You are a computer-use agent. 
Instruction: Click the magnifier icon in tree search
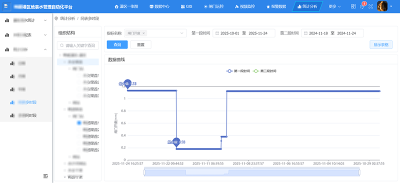pos(61,45)
